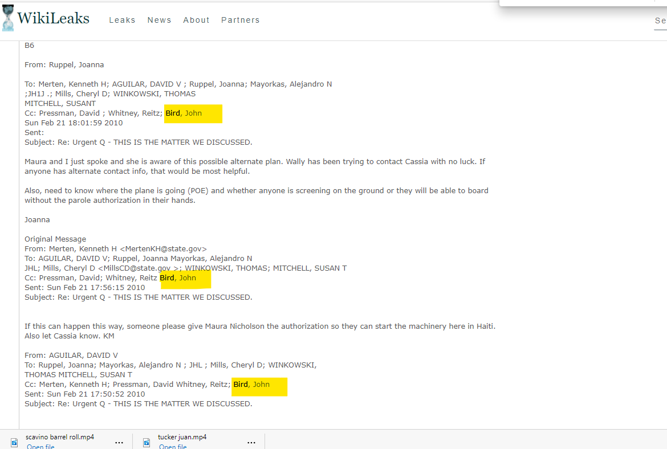The width and height of the screenshot is (667, 449).
Task: Click the 'Sent: Sun Feb 21 17:50:52 2010' line
Action: [x=84, y=394]
